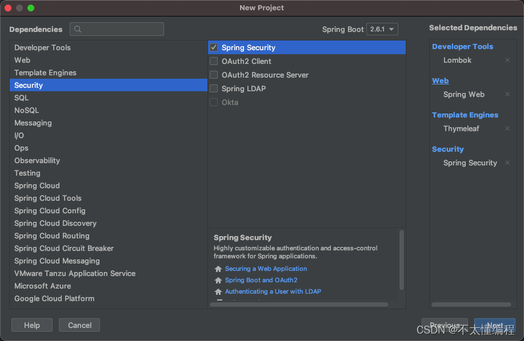Remove Thymeleaf from selected dependencies

[507, 128]
